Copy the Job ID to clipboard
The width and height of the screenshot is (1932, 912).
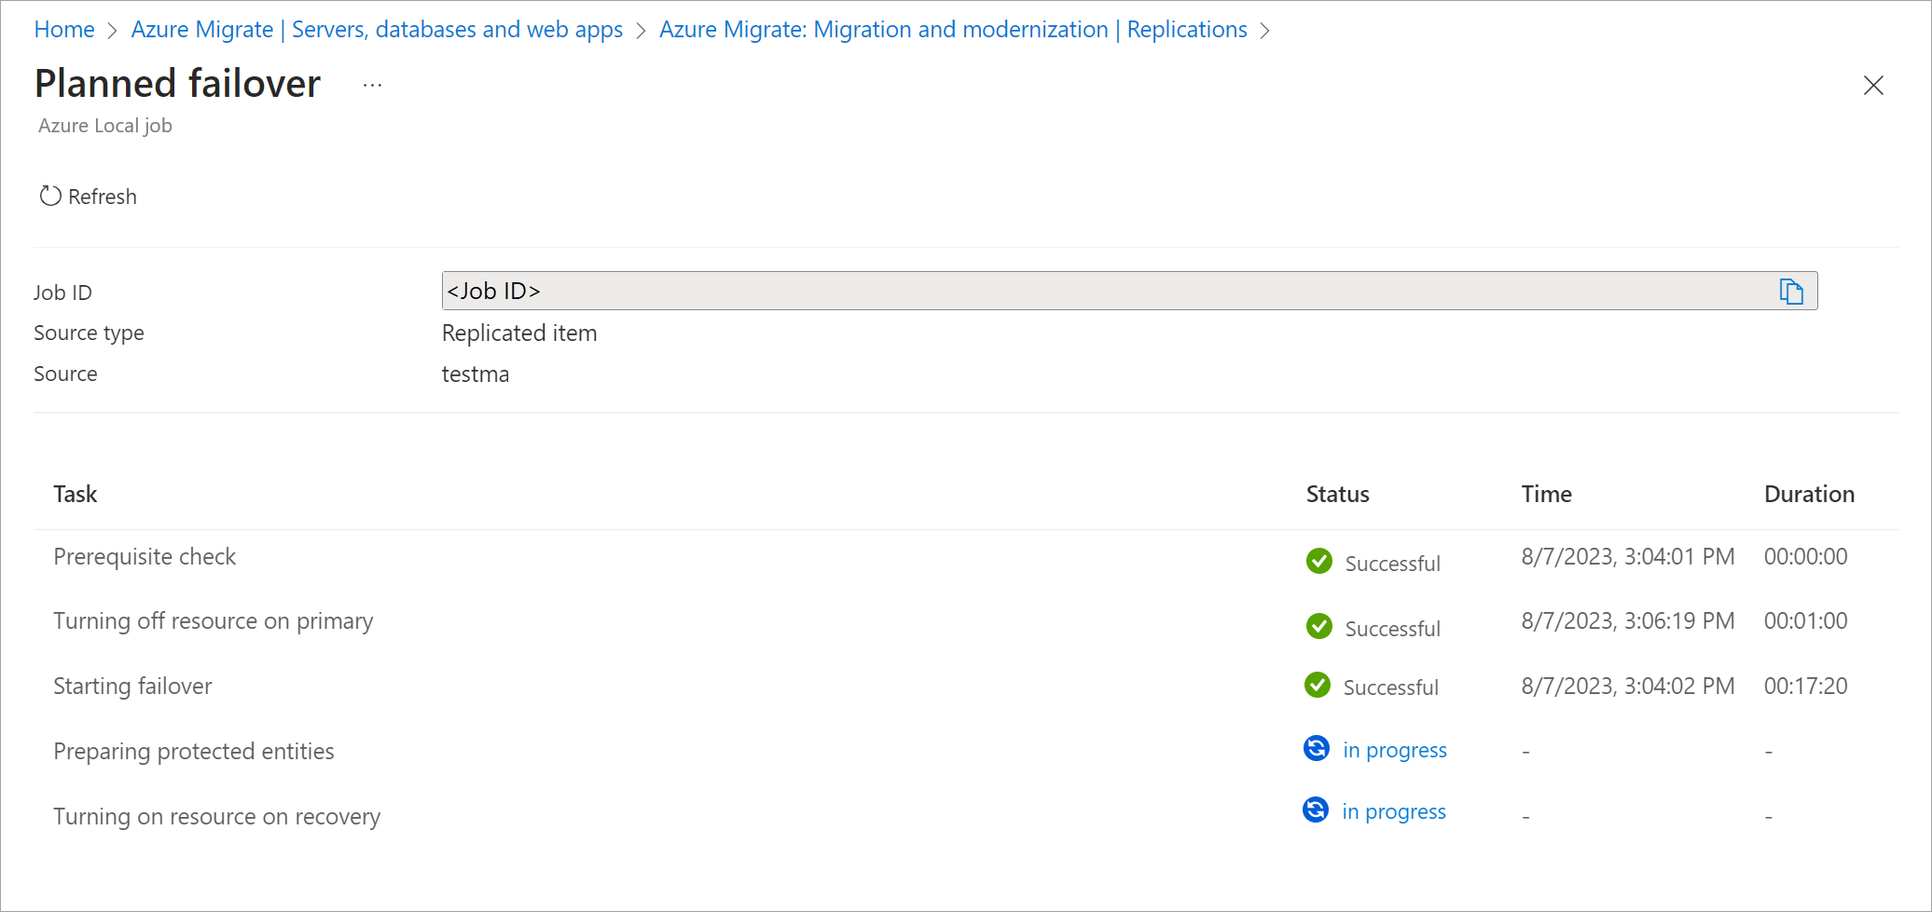(1790, 292)
